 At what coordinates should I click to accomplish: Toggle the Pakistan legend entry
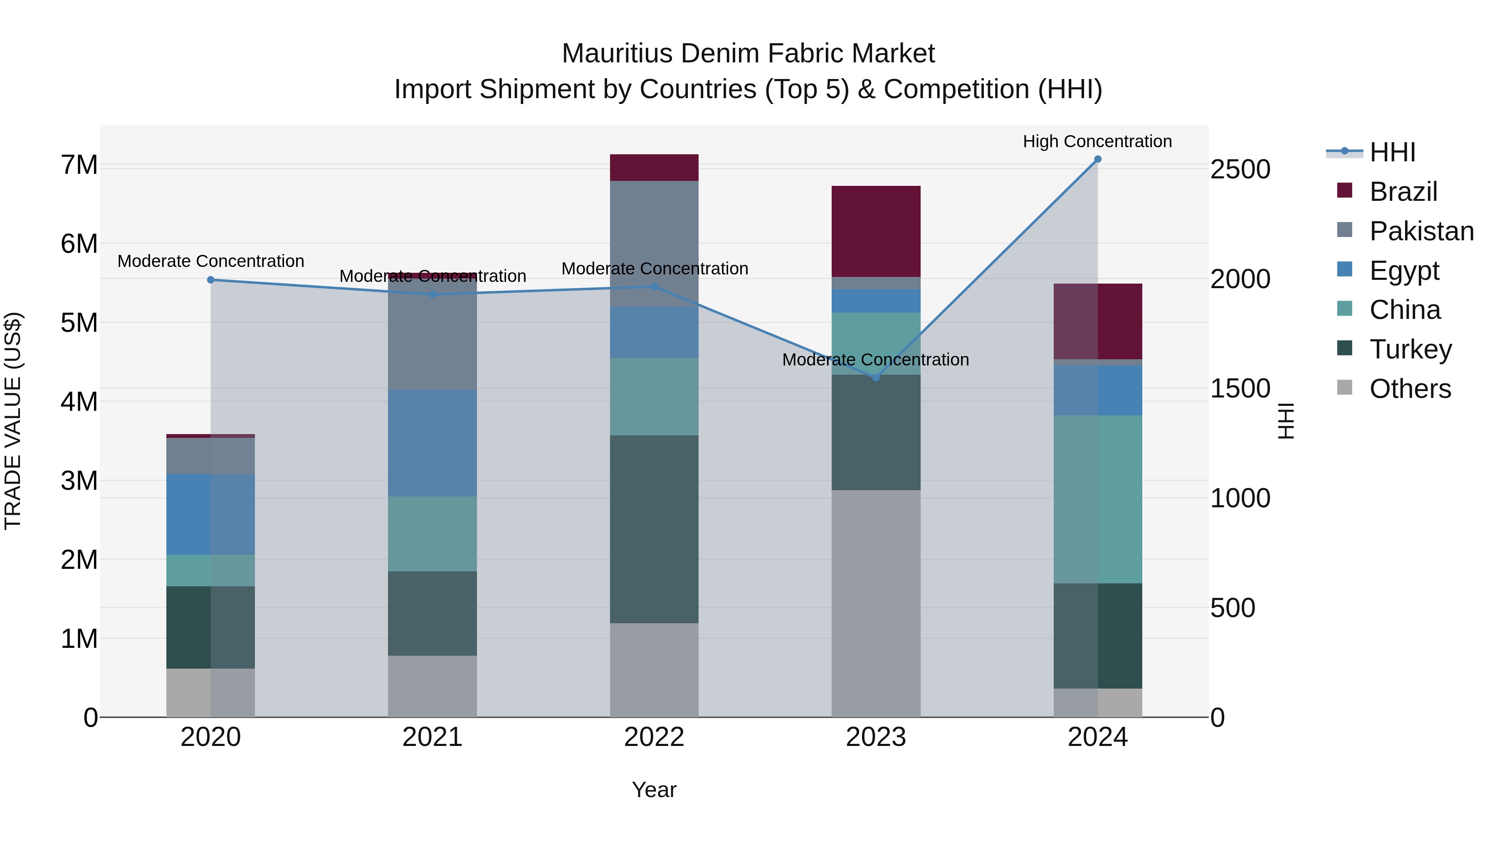[x=1405, y=231]
